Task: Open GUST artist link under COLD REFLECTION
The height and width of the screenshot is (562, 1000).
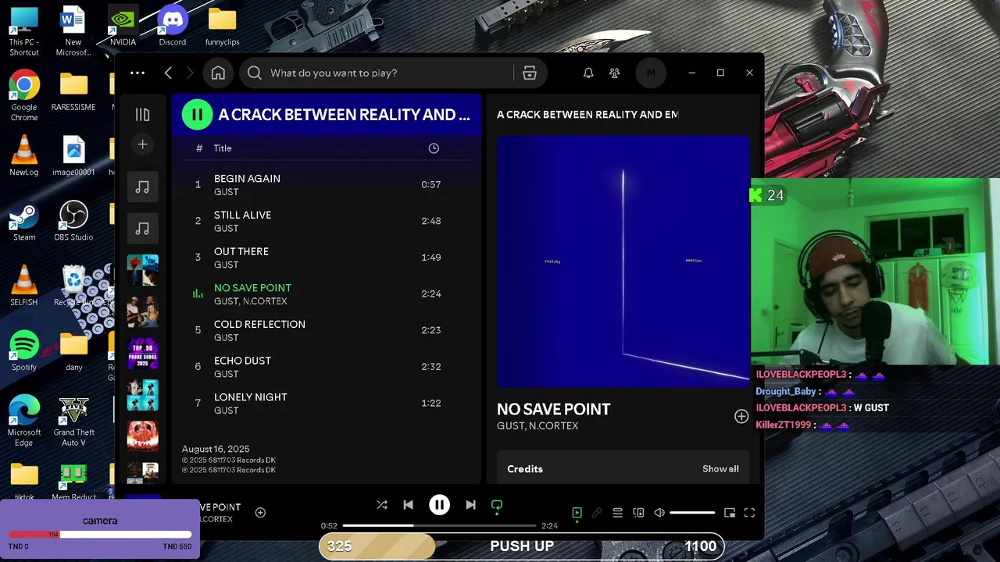Action: [227, 338]
